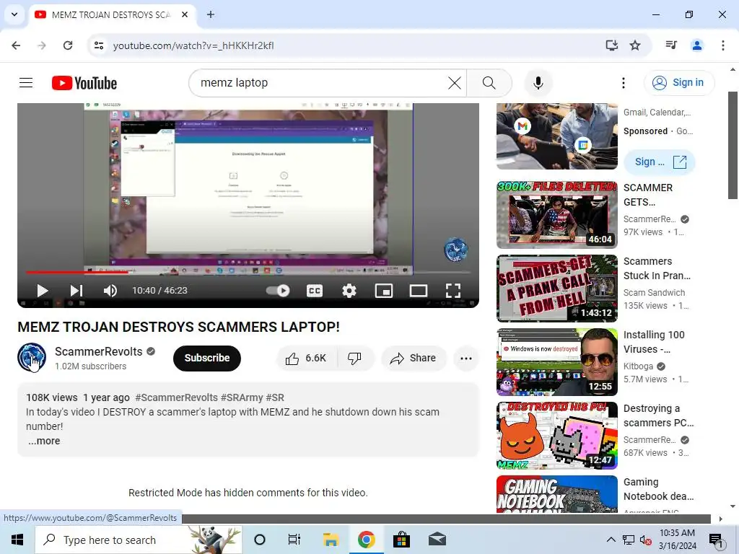Clear the search query text

pos(455,83)
